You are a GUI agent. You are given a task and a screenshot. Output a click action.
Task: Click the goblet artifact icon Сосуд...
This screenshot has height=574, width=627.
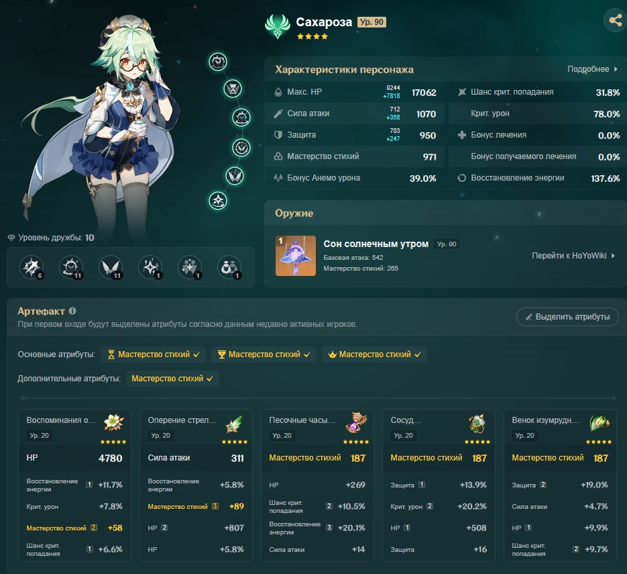pyautogui.click(x=477, y=423)
